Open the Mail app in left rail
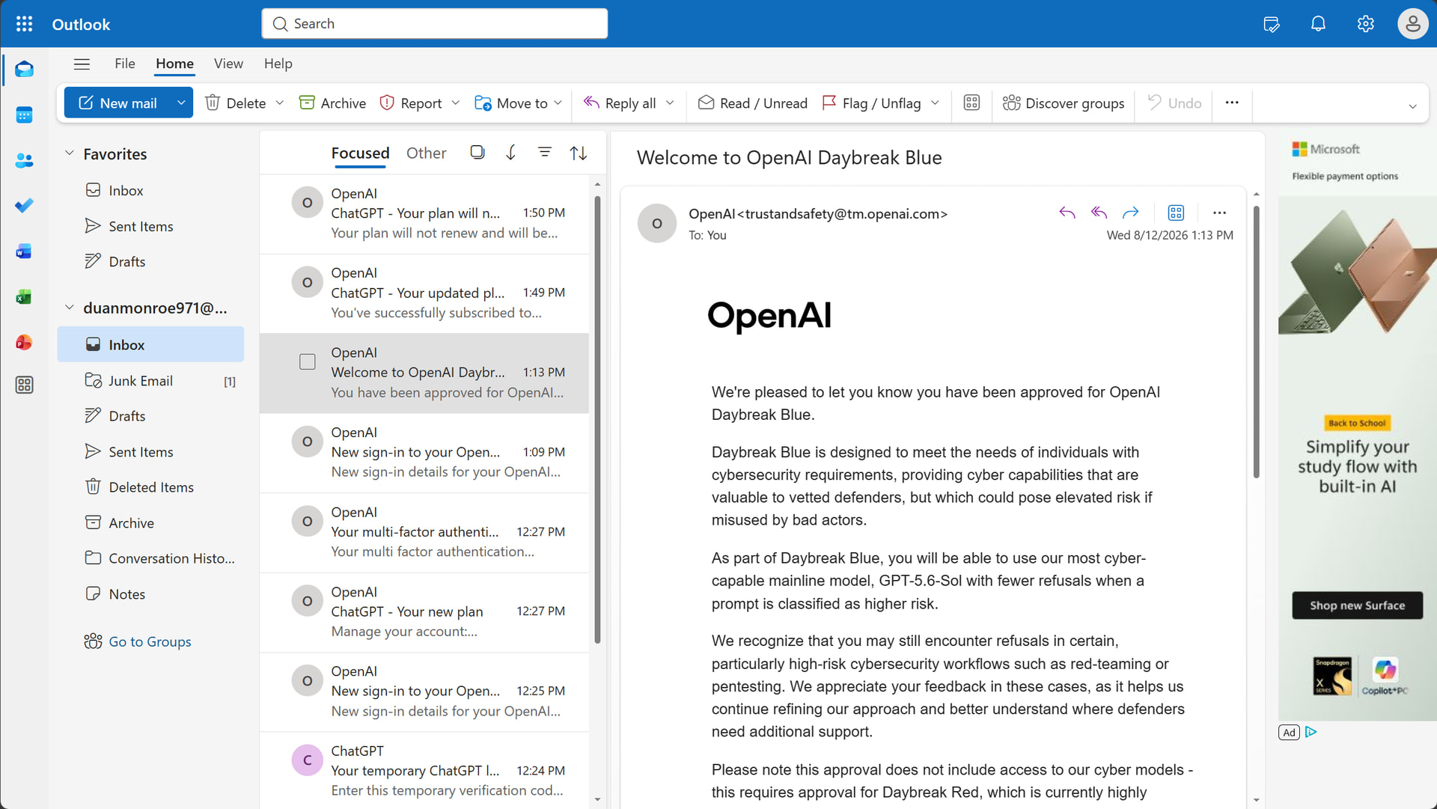The image size is (1437, 809). pos(24,70)
